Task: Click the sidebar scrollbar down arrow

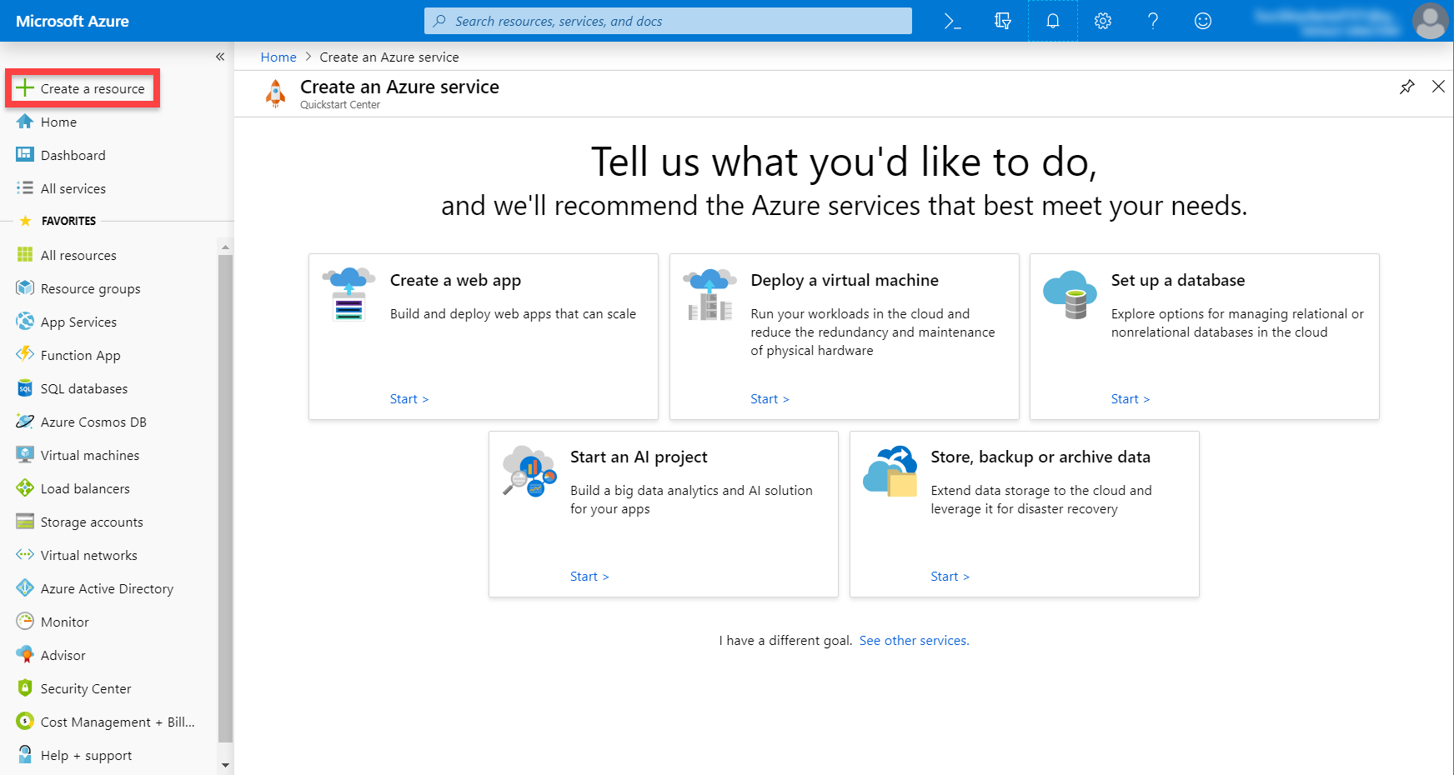Action: [x=225, y=765]
